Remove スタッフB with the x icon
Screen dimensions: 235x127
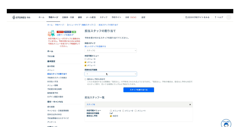point(190,104)
